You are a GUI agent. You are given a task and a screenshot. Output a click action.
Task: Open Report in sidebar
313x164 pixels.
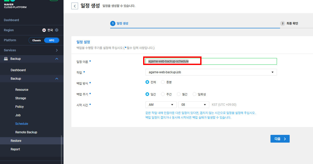pyautogui.click(x=15, y=149)
